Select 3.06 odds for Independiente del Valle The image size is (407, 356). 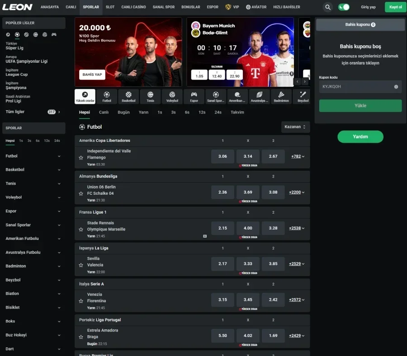(x=222, y=156)
